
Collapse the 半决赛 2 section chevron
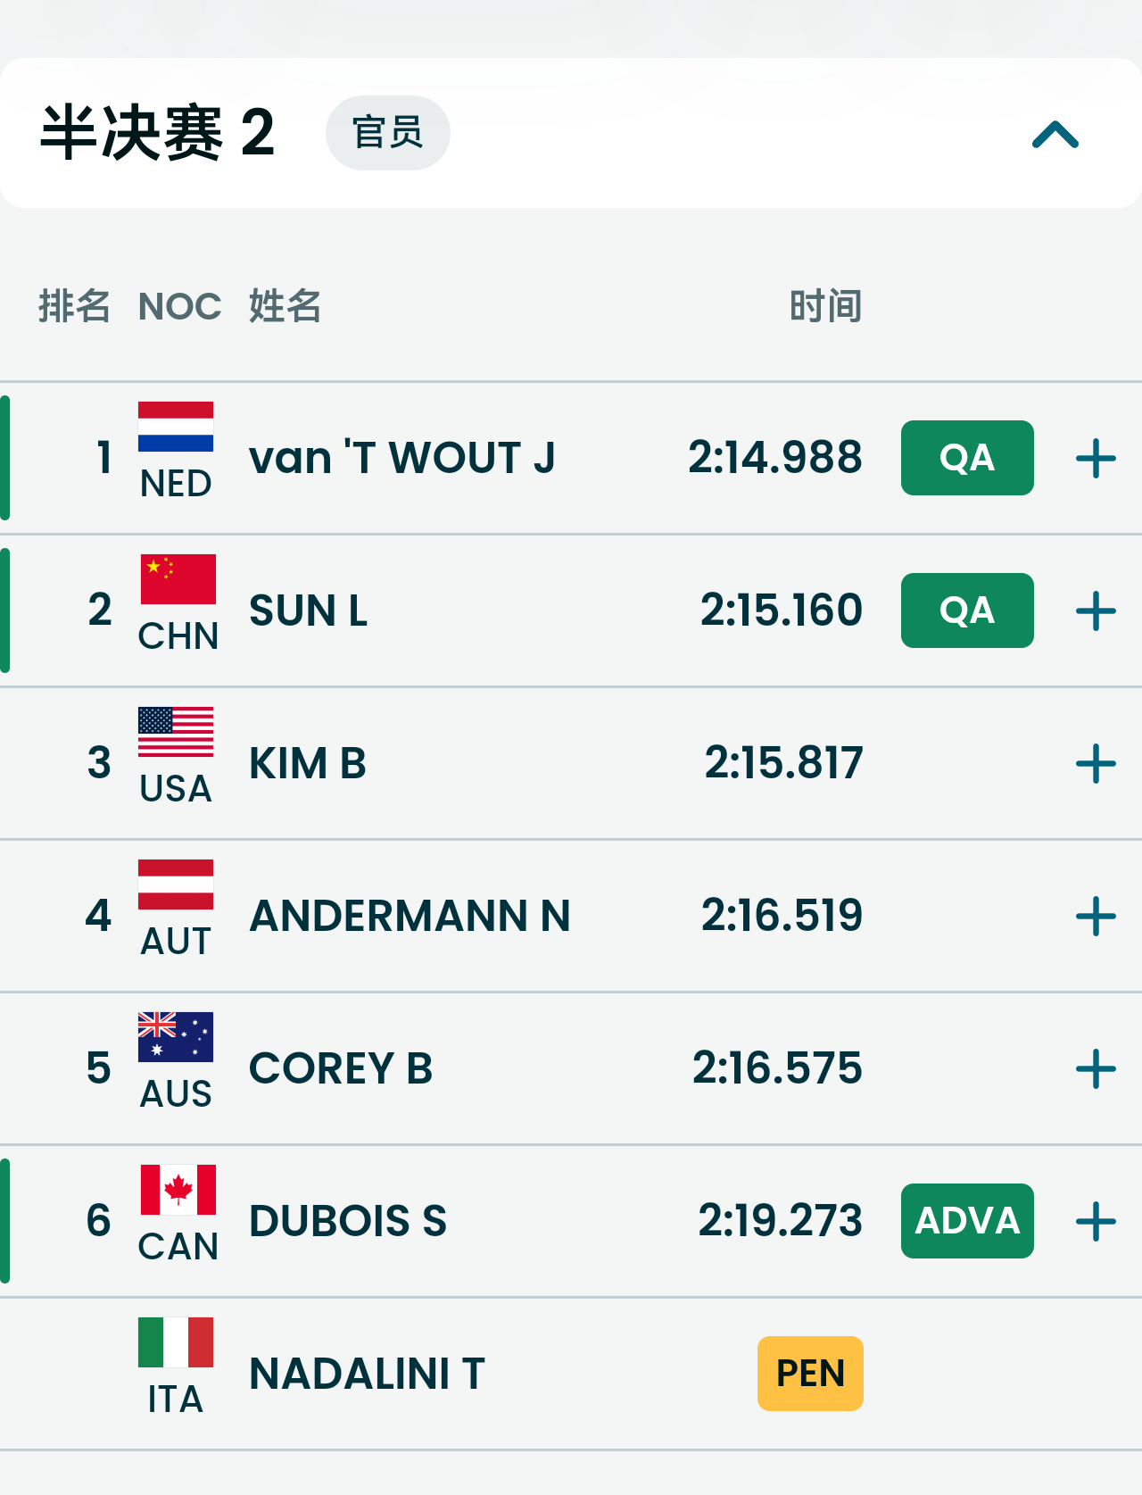pos(1055,135)
